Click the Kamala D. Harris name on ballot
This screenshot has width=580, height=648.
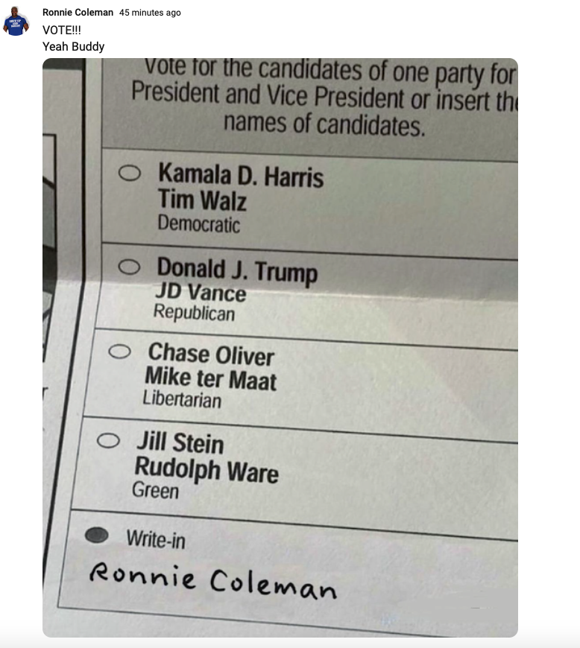pyautogui.click(x=241, y=175)
